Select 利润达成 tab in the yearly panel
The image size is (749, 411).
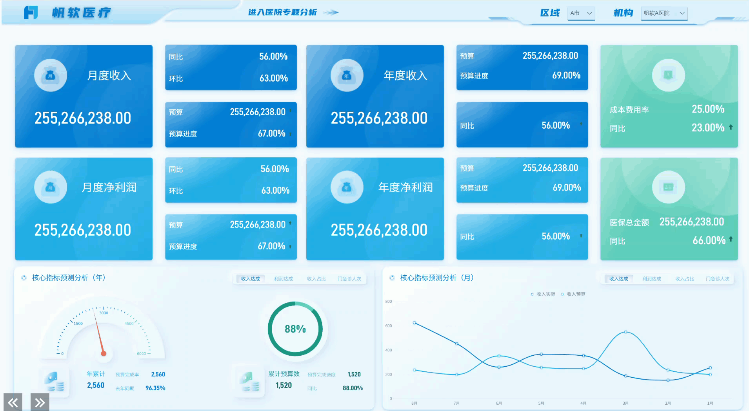[284, 279]
